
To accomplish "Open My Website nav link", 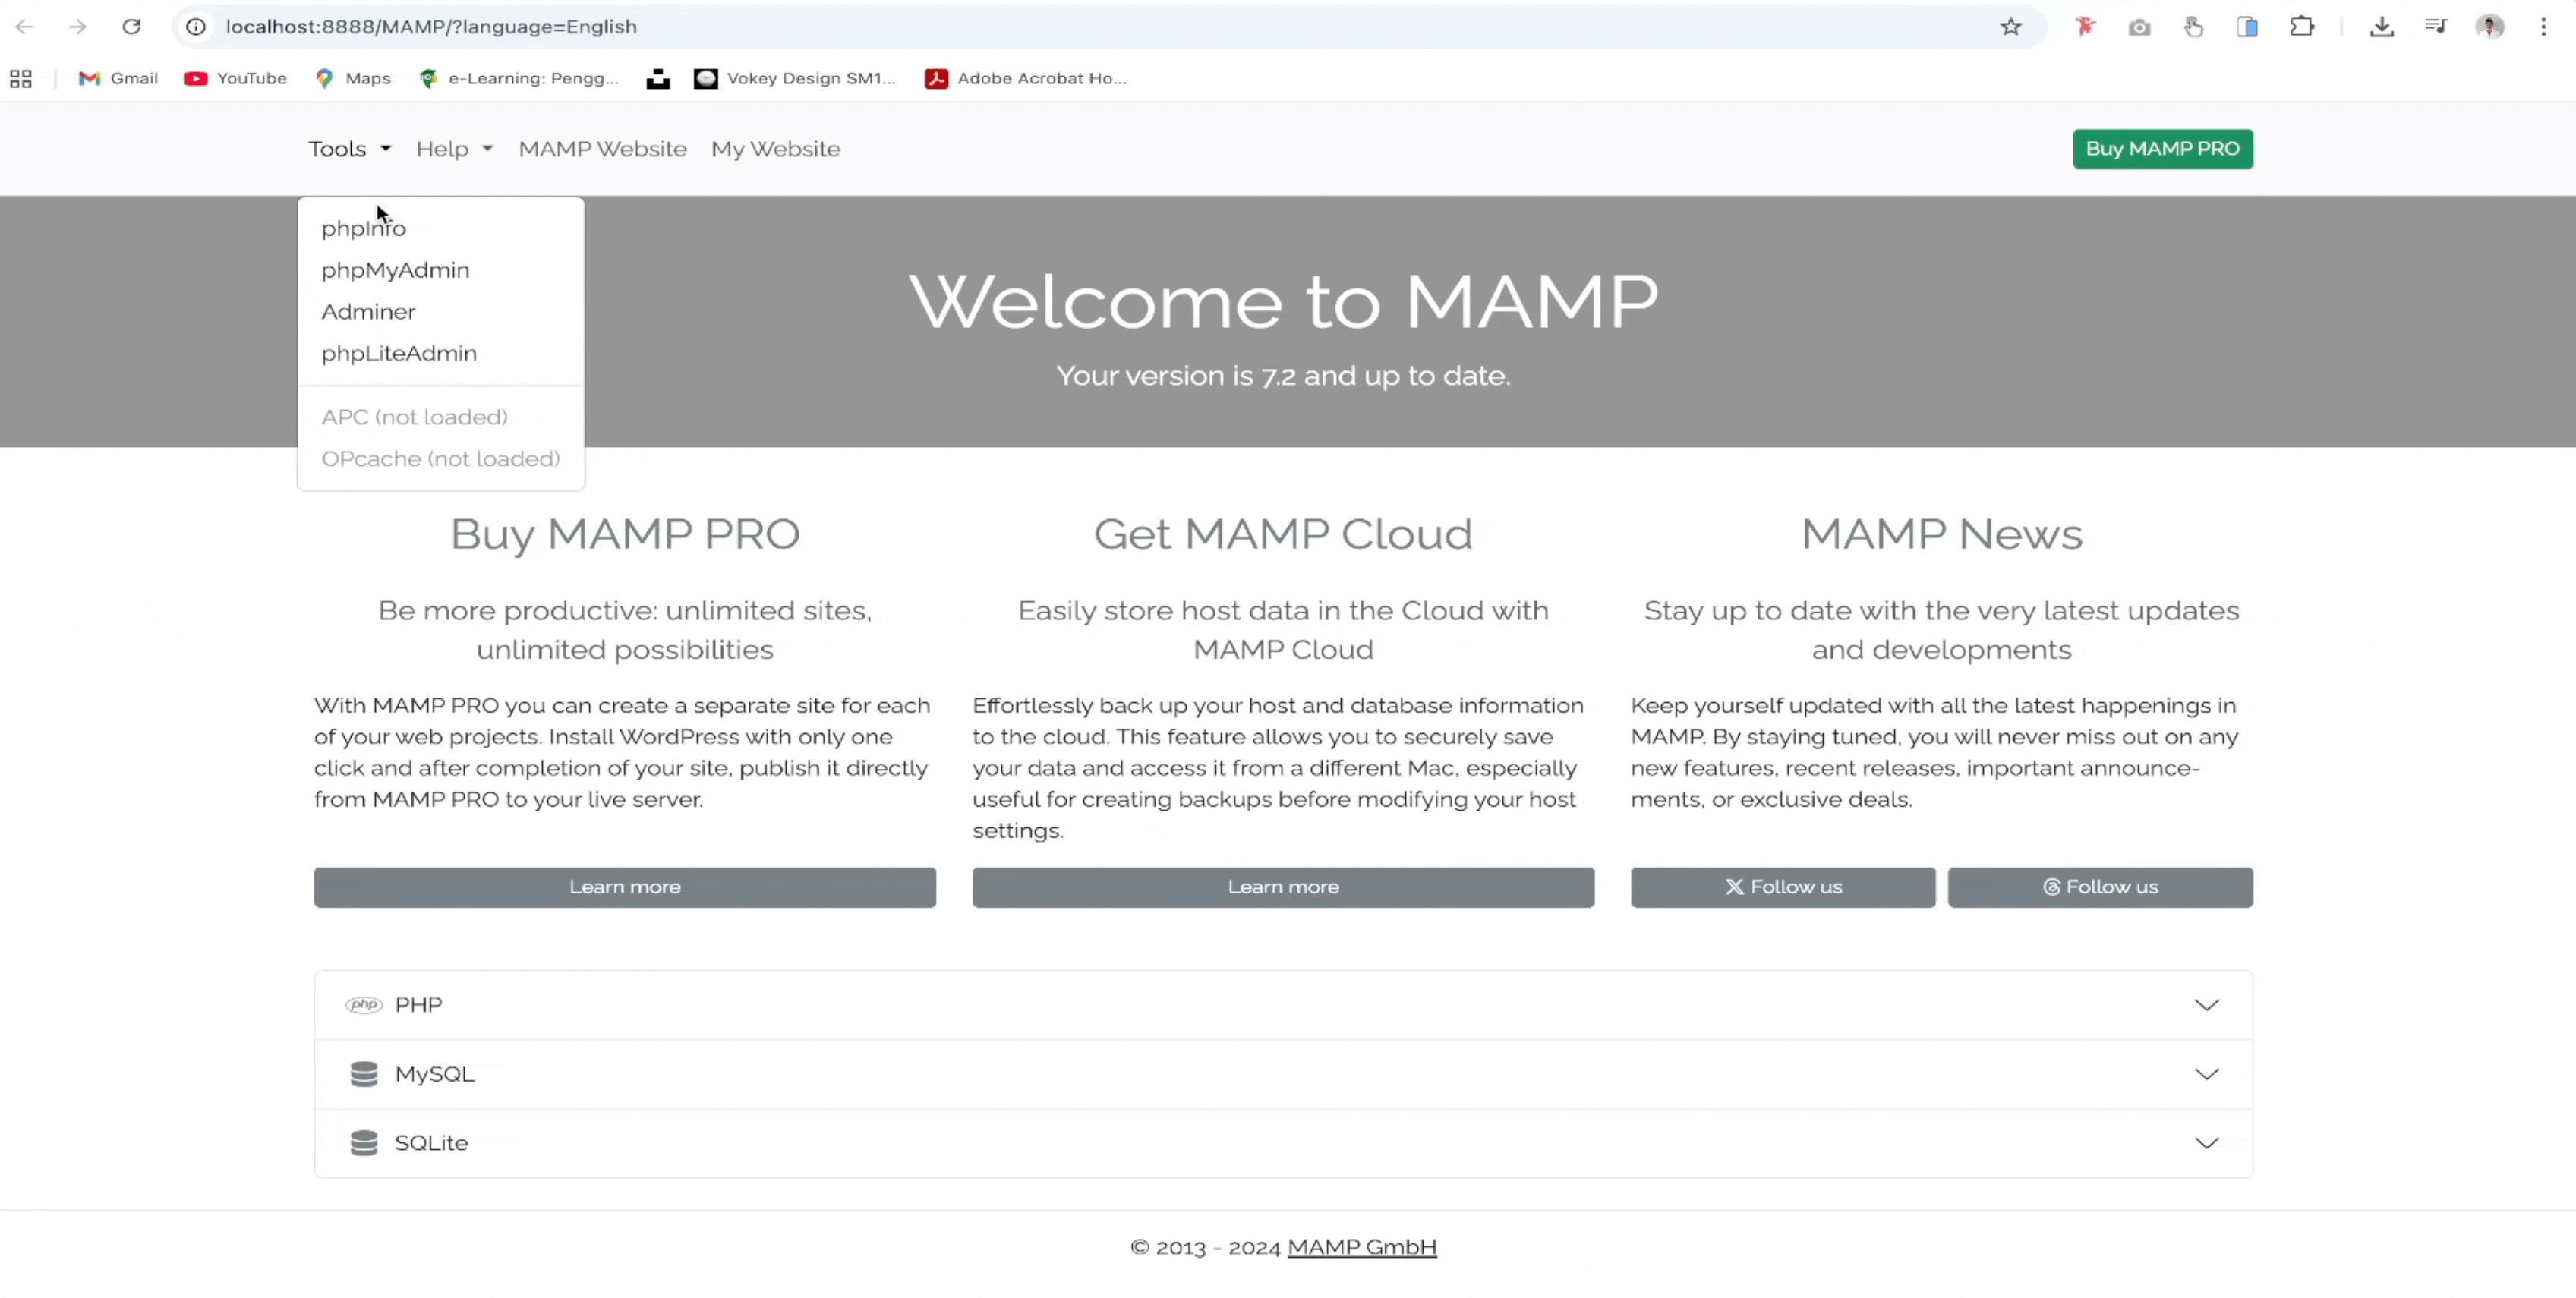I will click(x=775, y=149).
